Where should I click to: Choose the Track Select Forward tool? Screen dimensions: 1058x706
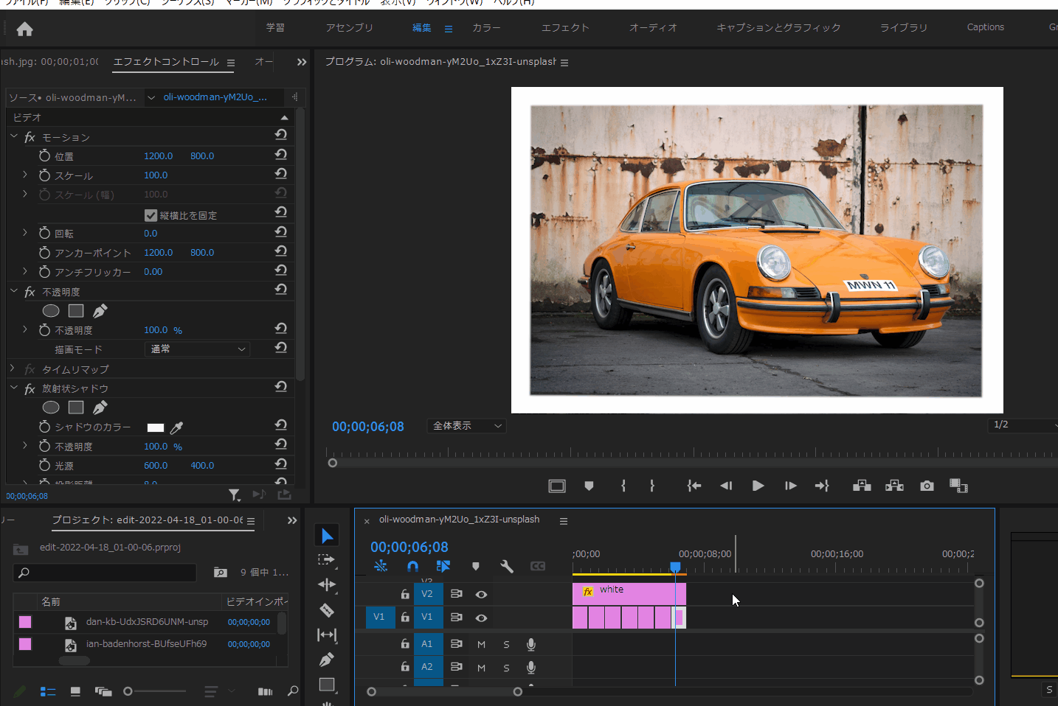[327, 560]
